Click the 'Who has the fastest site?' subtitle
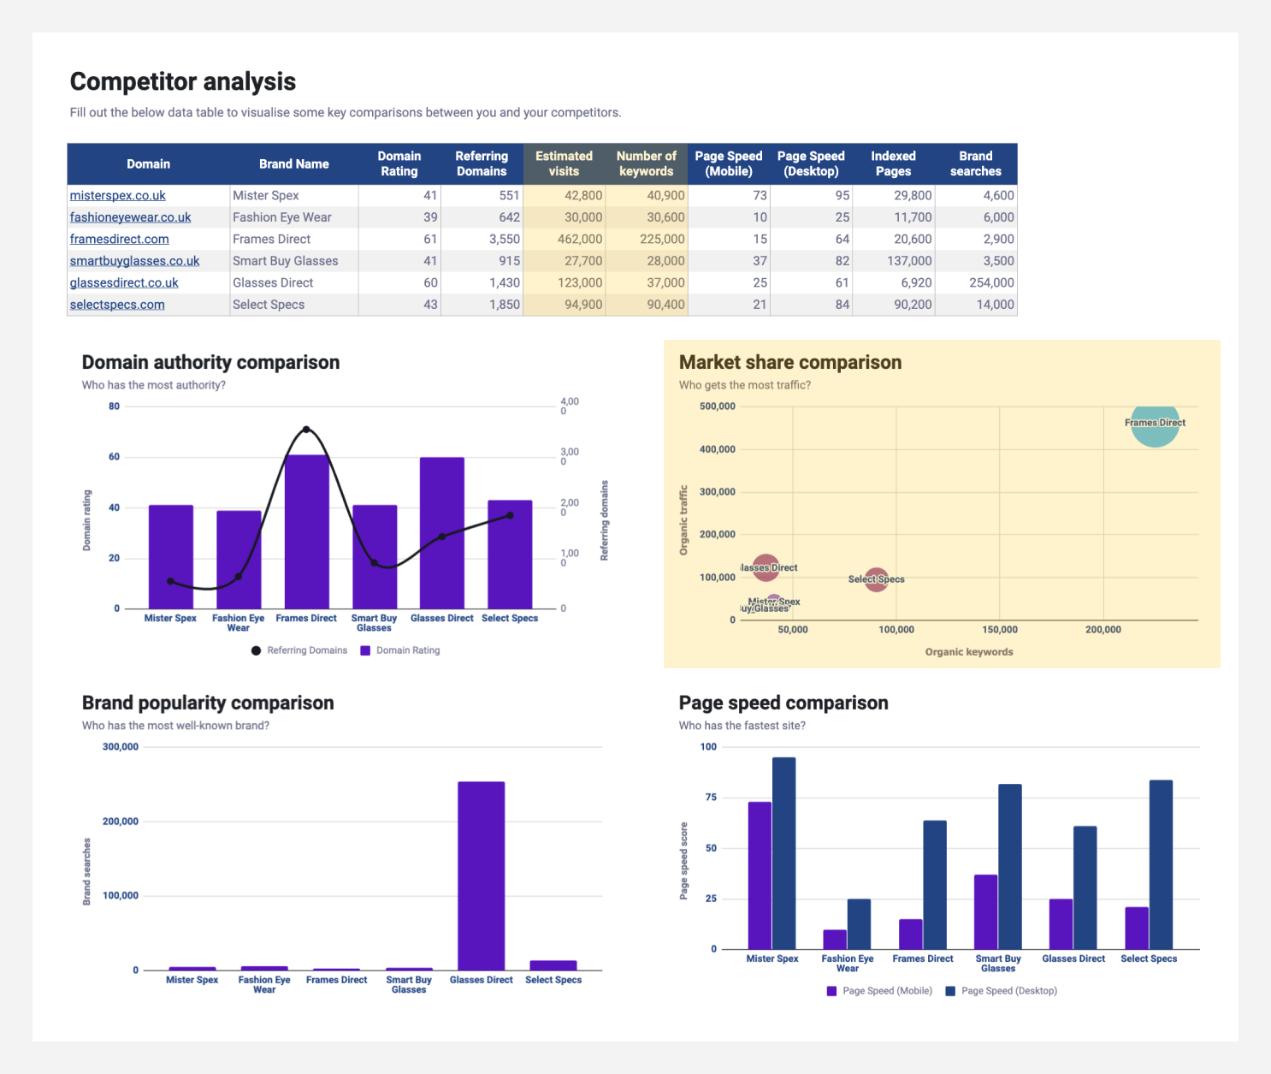Screen dimensions: 1271x1074 coord(742,726)
